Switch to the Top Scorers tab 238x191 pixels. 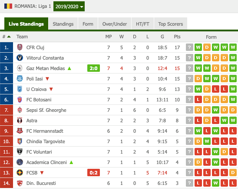(171, 24)
